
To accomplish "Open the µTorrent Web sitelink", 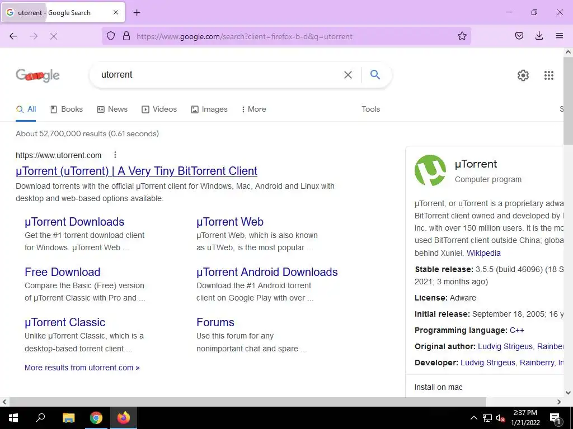I will [x=230, y=222].
